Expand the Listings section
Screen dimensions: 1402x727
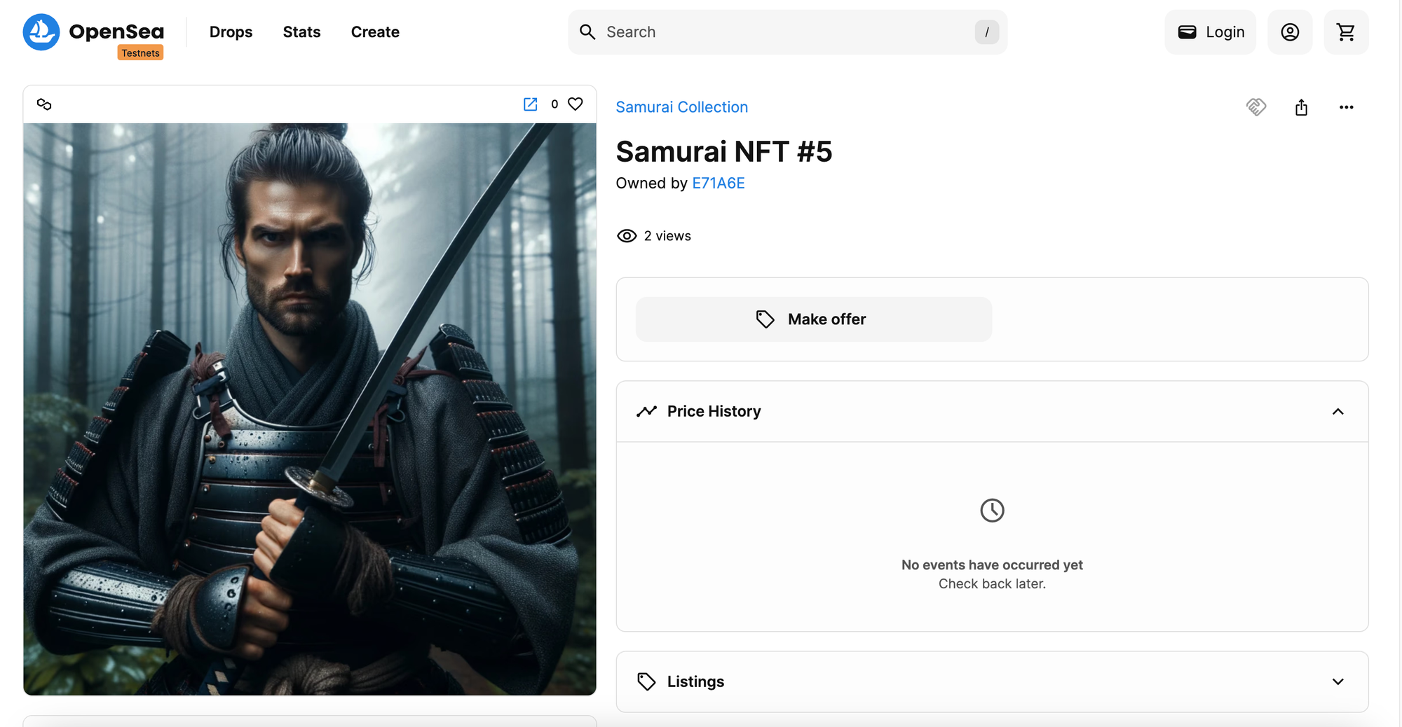pos(1338,682)
